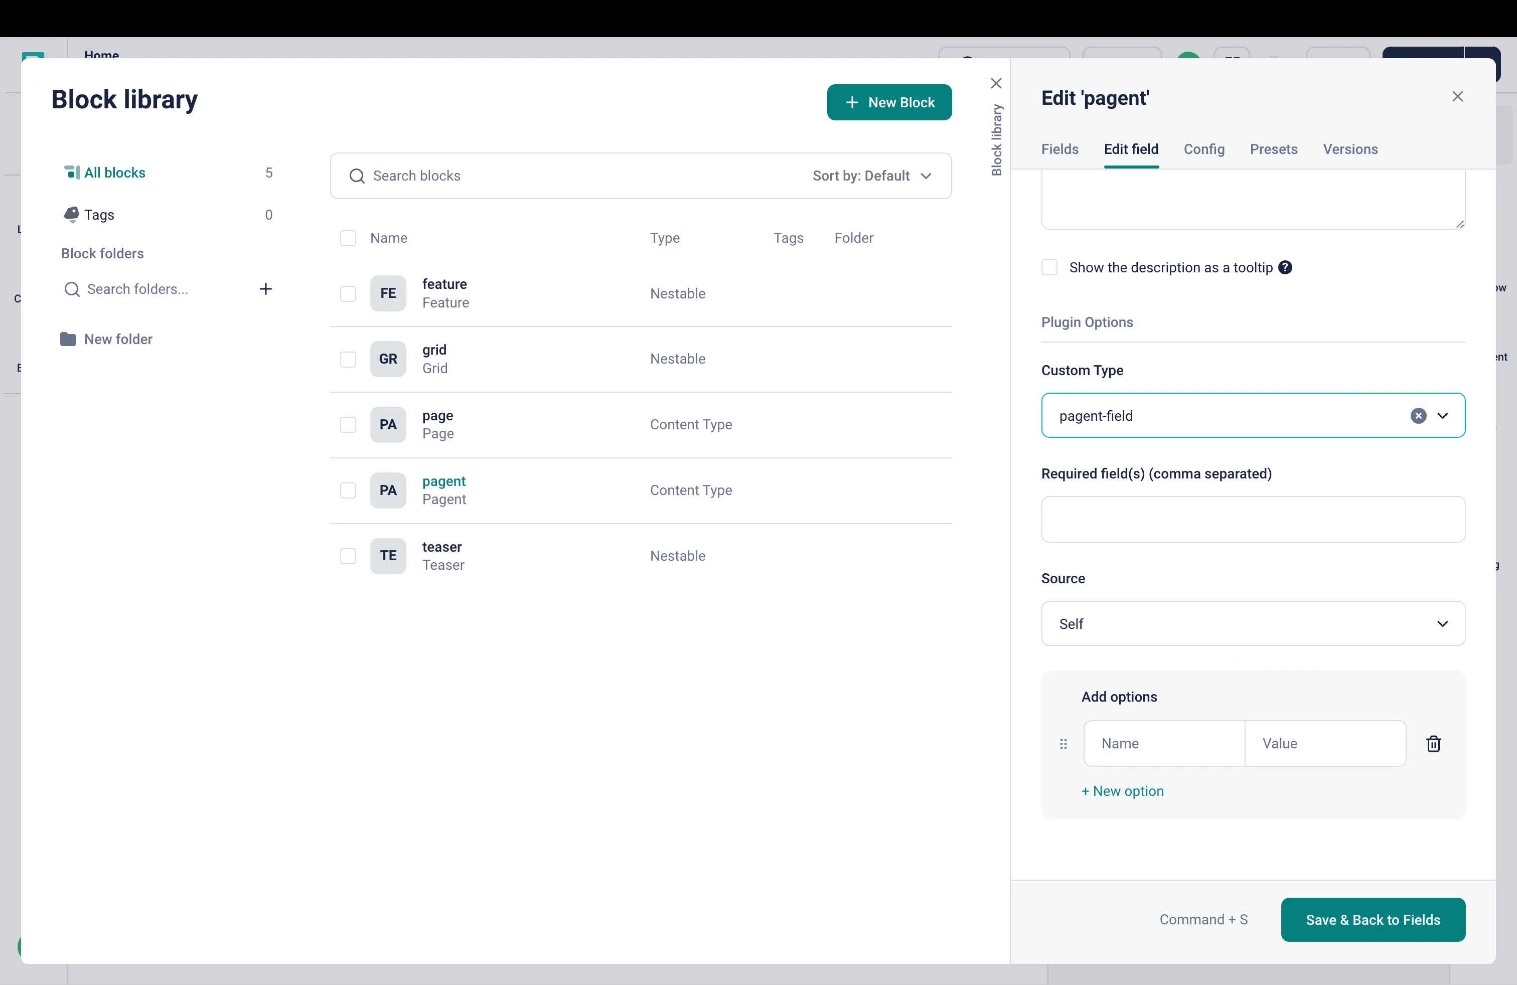This screenshot has height=985, width=1517.
Task: Delete the option row with trash icon
Action: 1433,744
